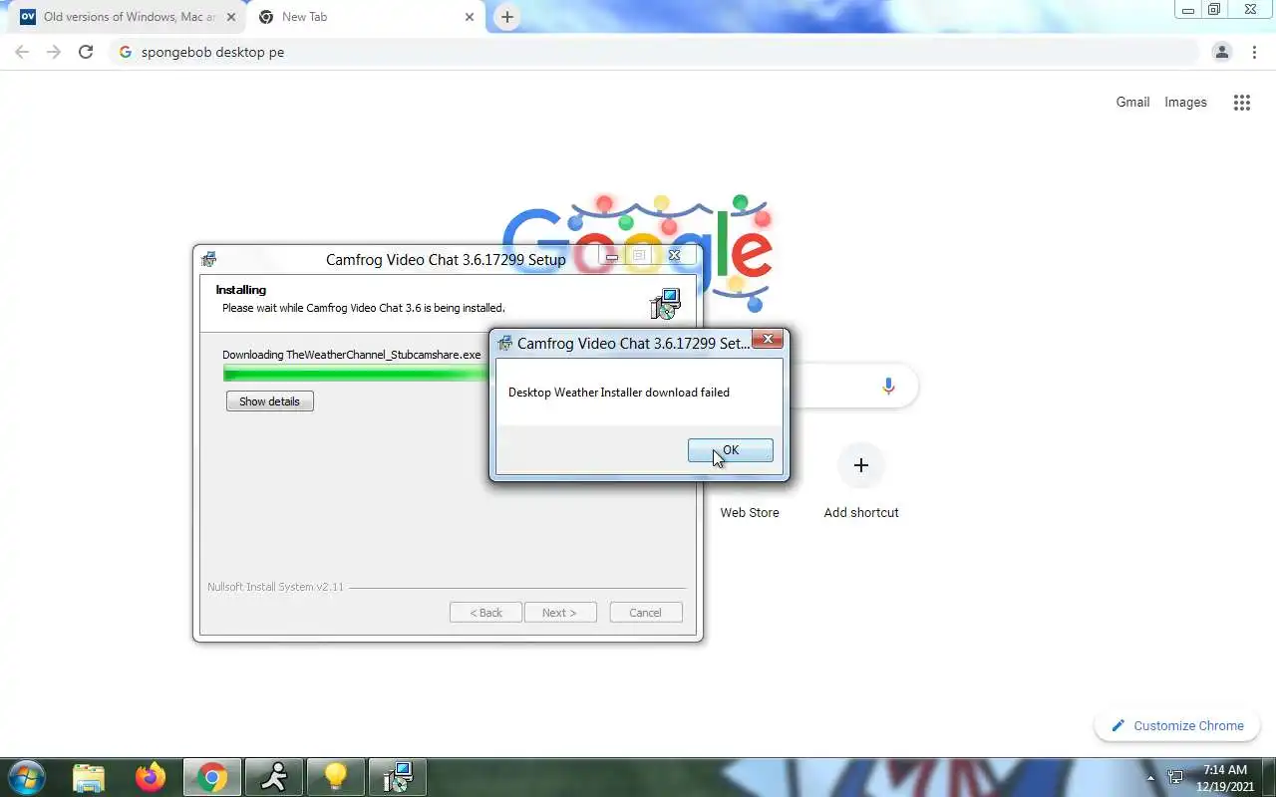
Task: Click "Downloading TheWeatherChannel_Stubcamshare.exe" status text
Action: (352, 355)
